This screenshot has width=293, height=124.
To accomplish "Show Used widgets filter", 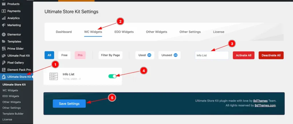I will point(145,55).
